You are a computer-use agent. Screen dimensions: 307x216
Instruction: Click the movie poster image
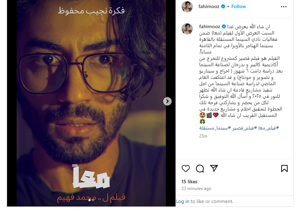pyautogui.click(x=91, y=103)
